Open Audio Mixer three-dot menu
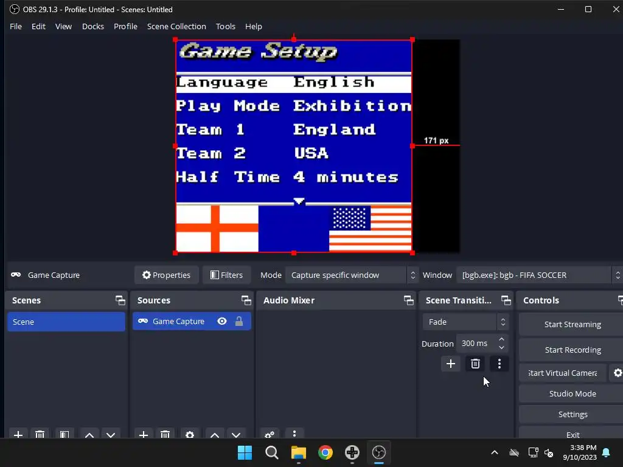 (294, 434)
